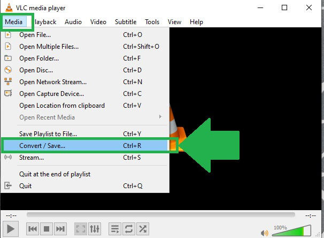Open the Subtitle menu
Screen dimensions: 324x238
click(125, 22)
